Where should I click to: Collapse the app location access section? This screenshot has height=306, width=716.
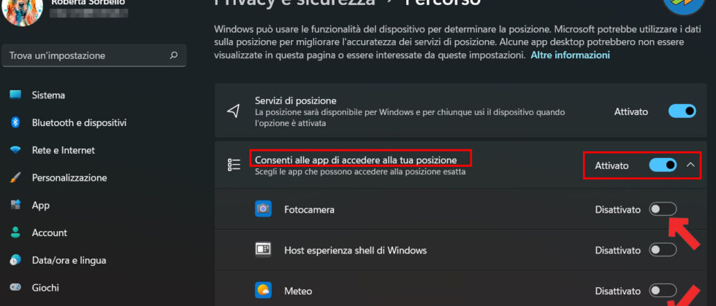(690, 165)
